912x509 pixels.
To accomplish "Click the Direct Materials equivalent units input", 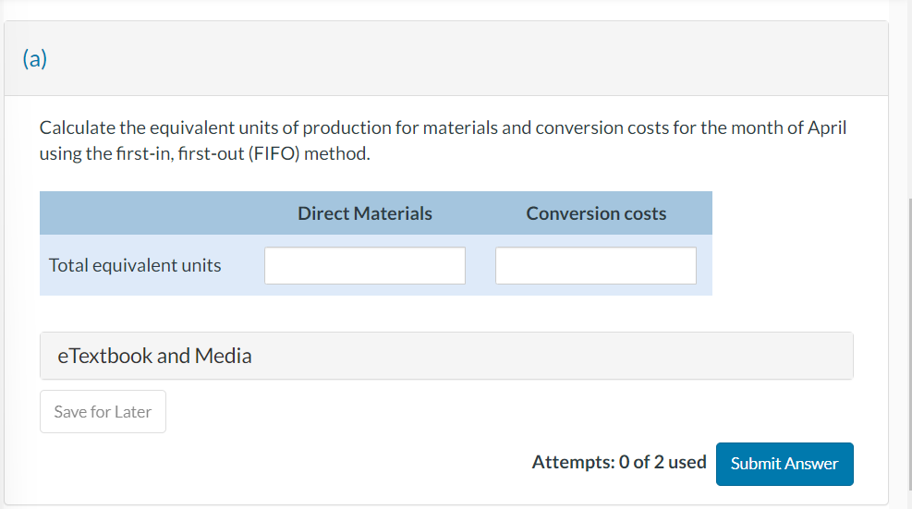I will point(365,265).
